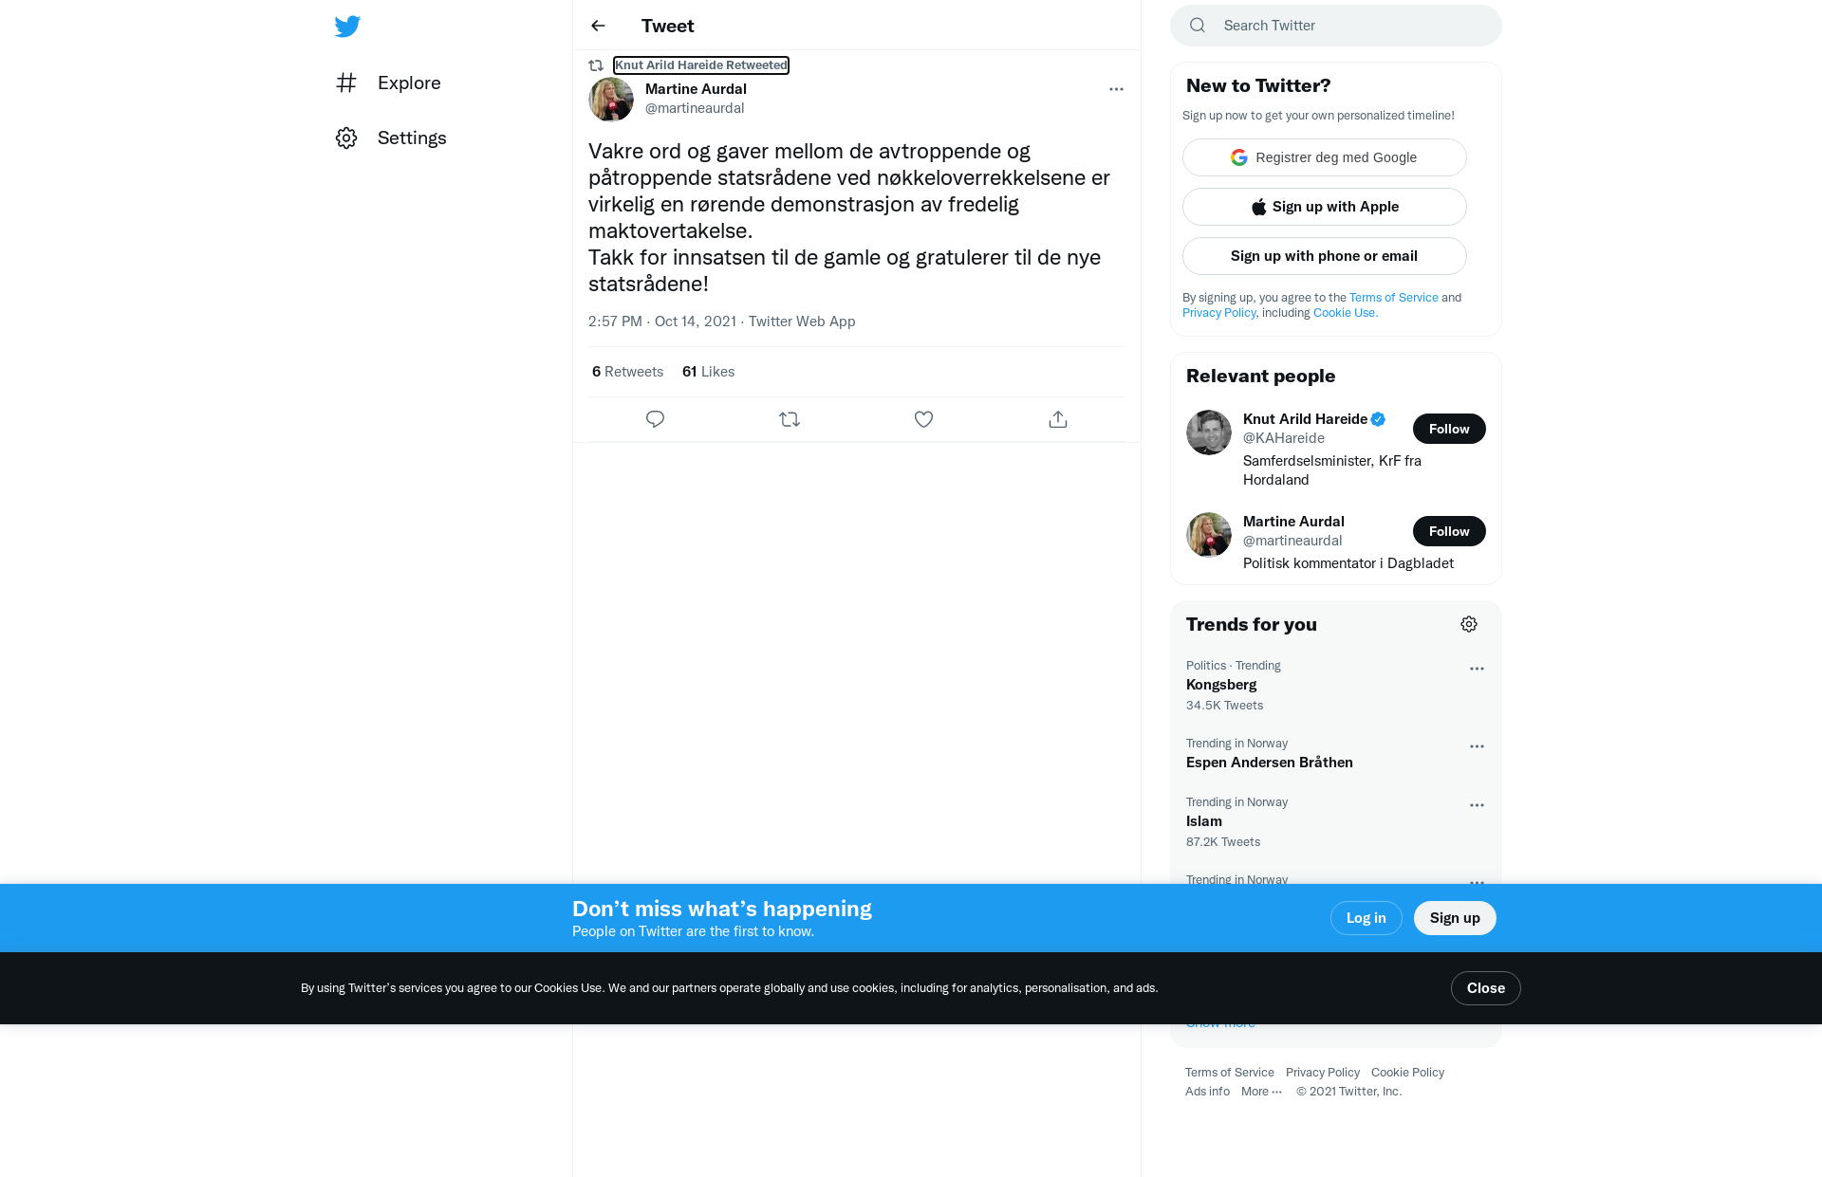
Task: Open options for the Kongsberg trend
Action: (1477, 669)
